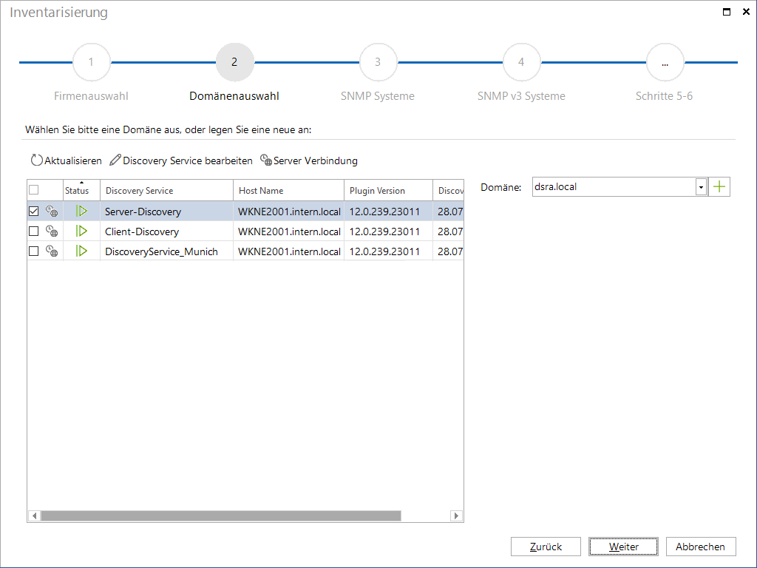757x568 pixels.
Task: Click version 12.0.239.23011 in Server-Discovery row
Action: pos(384,212)
